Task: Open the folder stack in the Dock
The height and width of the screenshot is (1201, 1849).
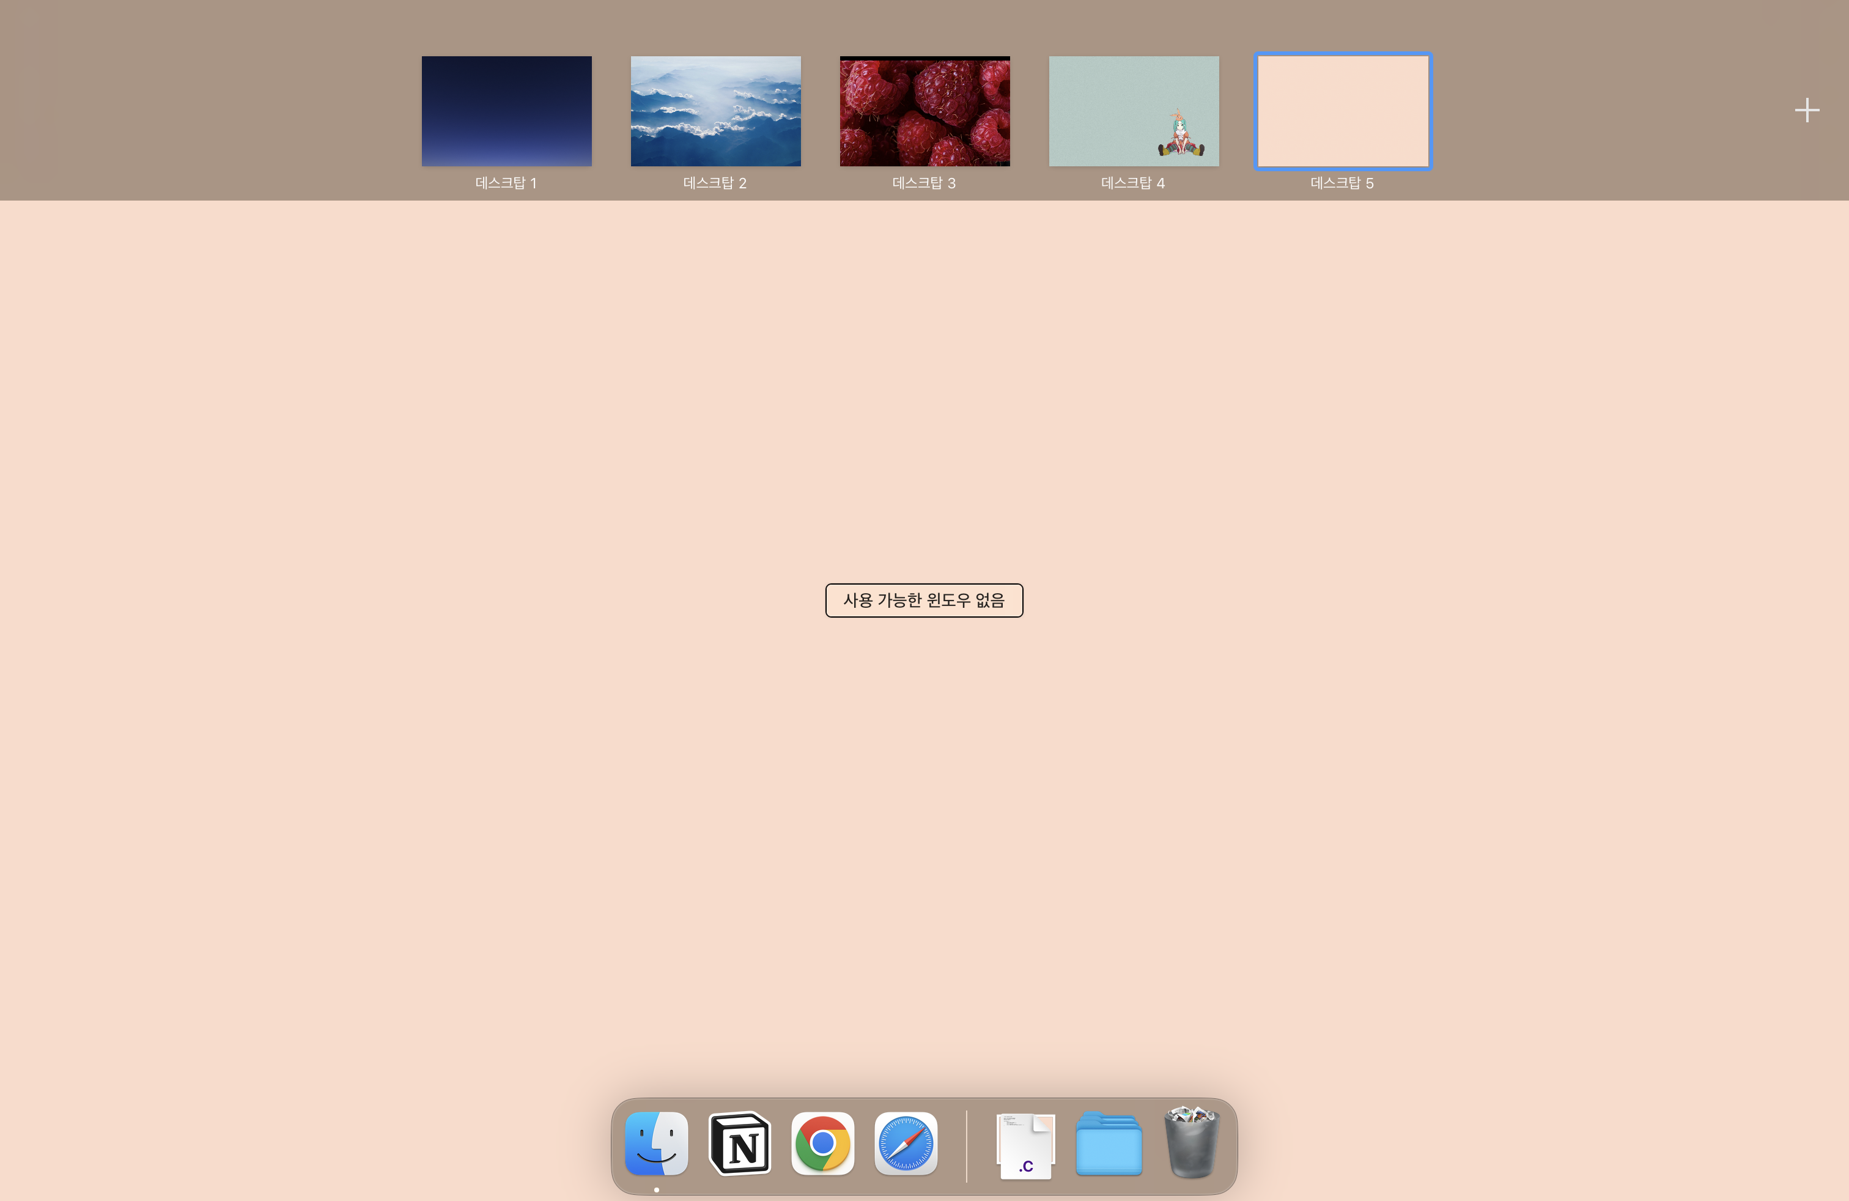Action: coord(1109,1144)
